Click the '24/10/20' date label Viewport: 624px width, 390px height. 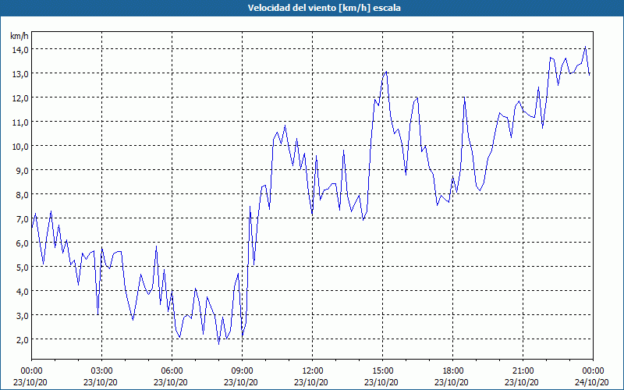pos(592,382)
